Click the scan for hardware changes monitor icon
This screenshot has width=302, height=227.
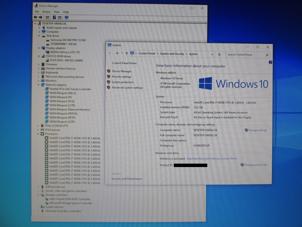[x=66, y=17]
